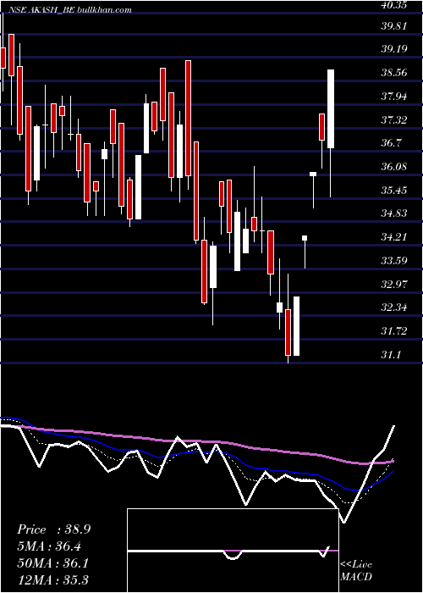Click the 31.72 price axis label
This screenshot has height=593, width=423.
pos(393,332)
